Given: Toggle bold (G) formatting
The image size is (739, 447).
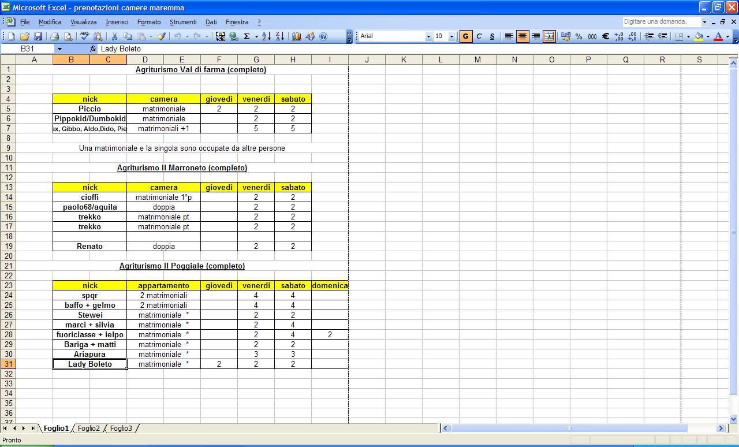Looking at the screenshot, I should point(465,36).
